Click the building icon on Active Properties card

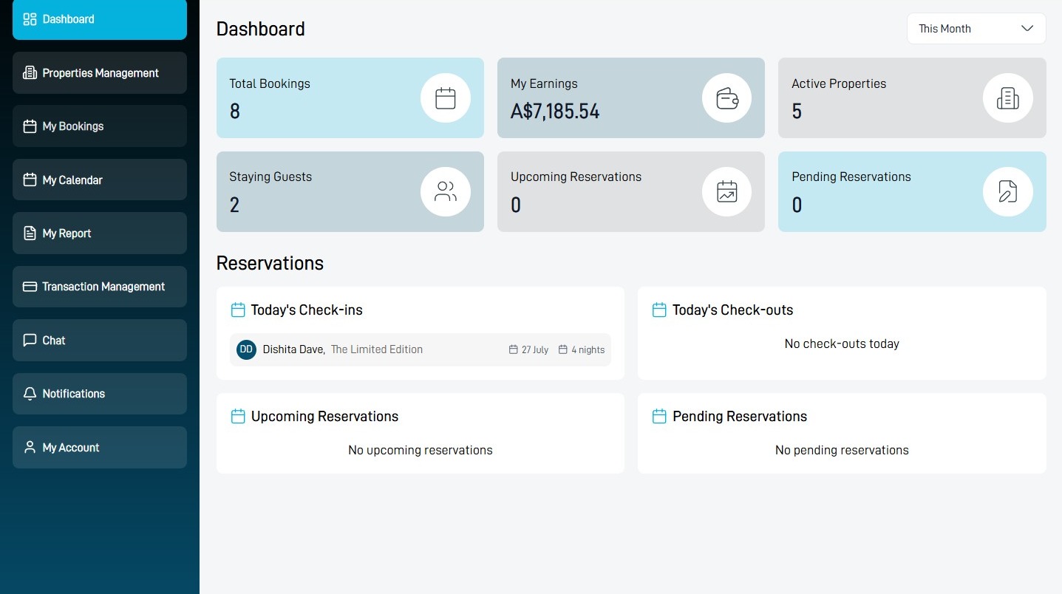point(1007,98)
